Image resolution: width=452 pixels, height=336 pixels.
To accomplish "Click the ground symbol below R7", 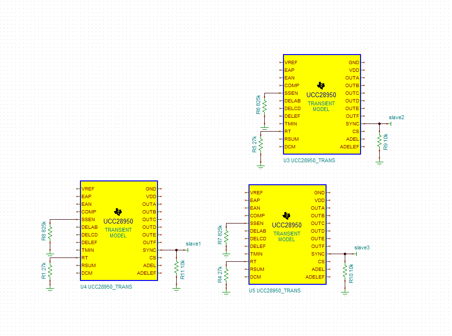I will (x=226, y=255).
